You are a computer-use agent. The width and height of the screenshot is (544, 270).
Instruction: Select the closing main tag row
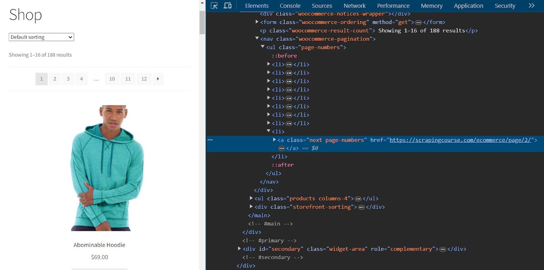tap(259, 216)
